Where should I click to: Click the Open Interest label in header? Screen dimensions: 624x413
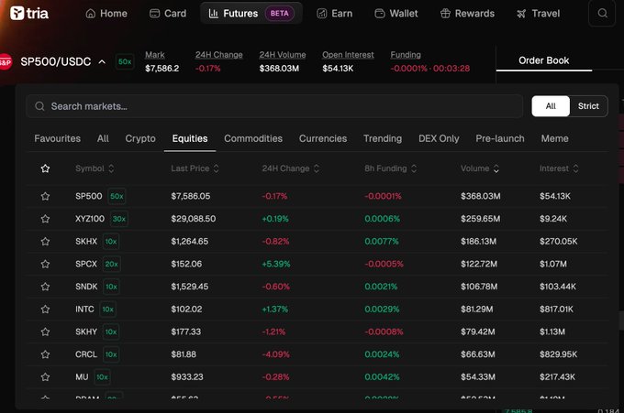[348, 55]
